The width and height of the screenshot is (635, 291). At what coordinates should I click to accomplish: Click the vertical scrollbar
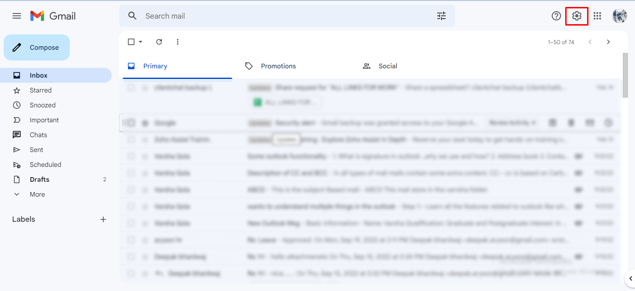pyautogui.click(x=625, y=75)
